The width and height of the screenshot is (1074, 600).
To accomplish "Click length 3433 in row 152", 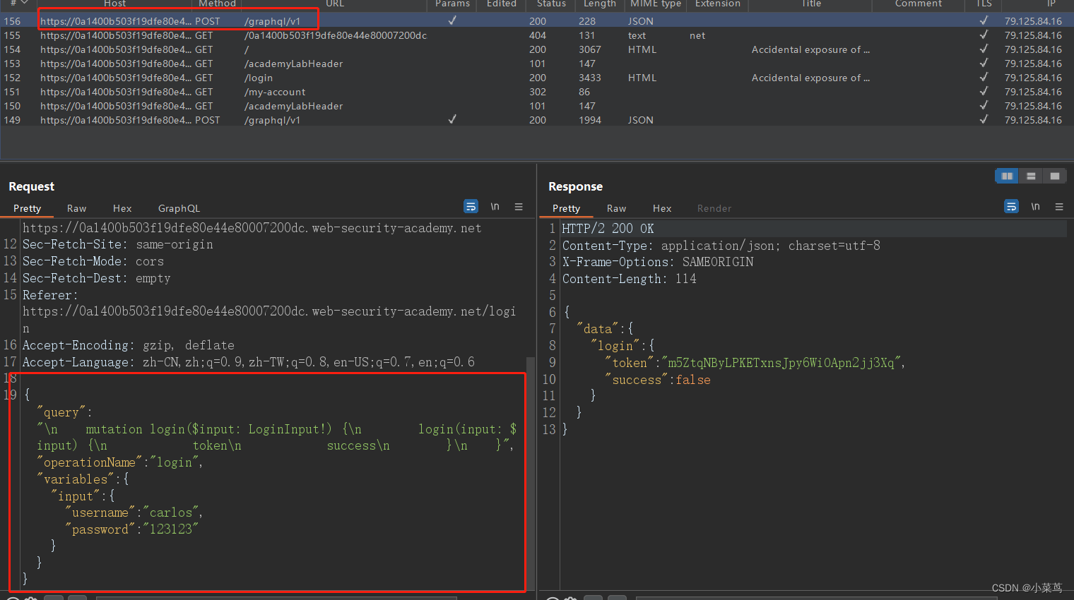I will (590, 78).
